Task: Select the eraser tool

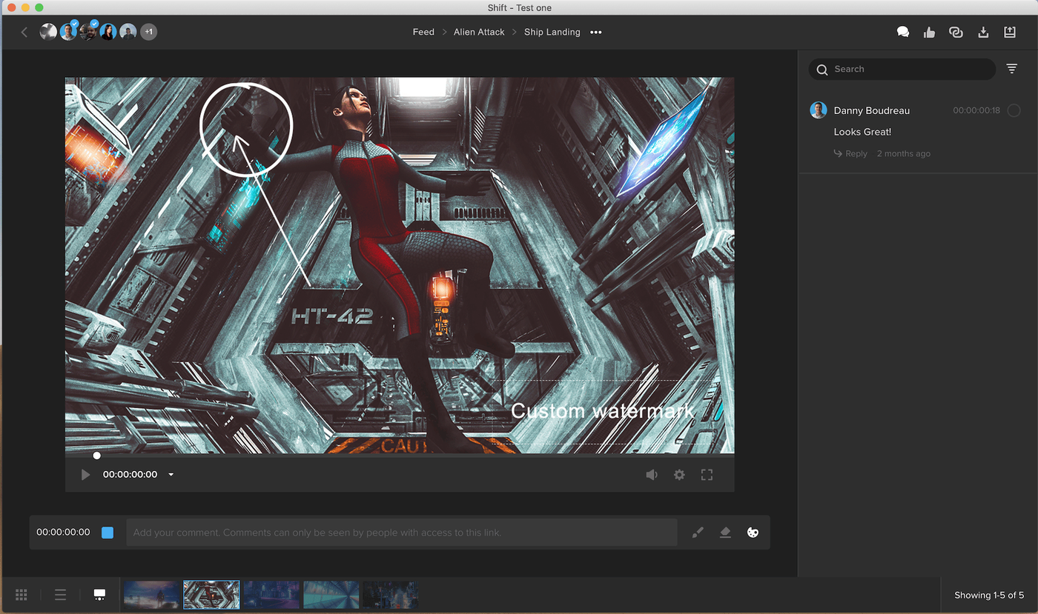Action: coord(725,533)
